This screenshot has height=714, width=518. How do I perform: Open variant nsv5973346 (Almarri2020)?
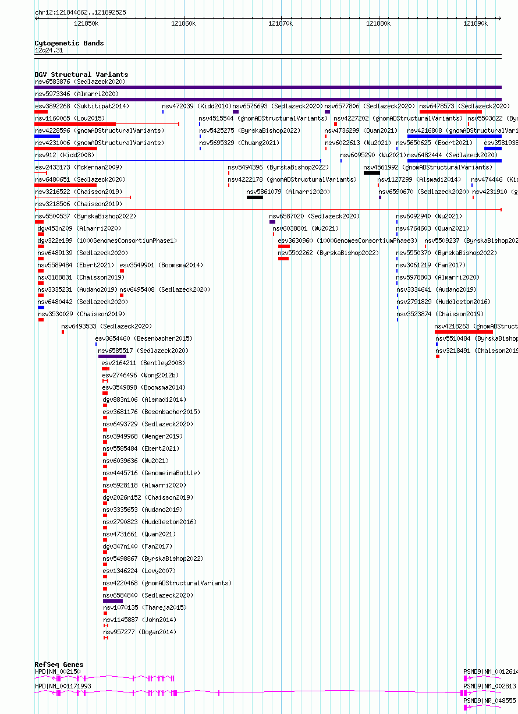[77, 94]
